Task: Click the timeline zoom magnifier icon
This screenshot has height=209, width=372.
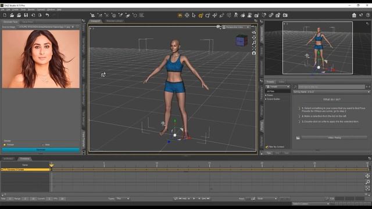Action: coord(367,182)
